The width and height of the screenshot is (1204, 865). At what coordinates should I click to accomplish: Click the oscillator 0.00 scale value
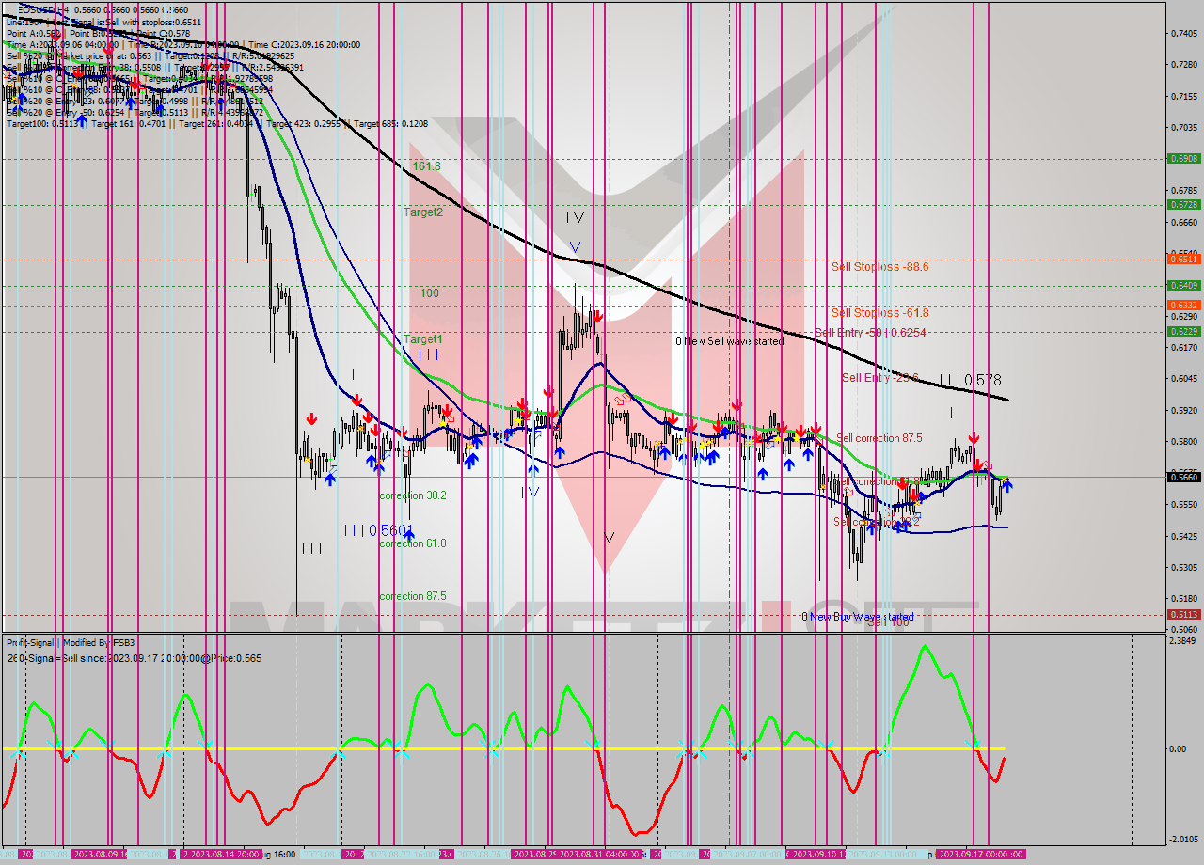click(1178, 749)
